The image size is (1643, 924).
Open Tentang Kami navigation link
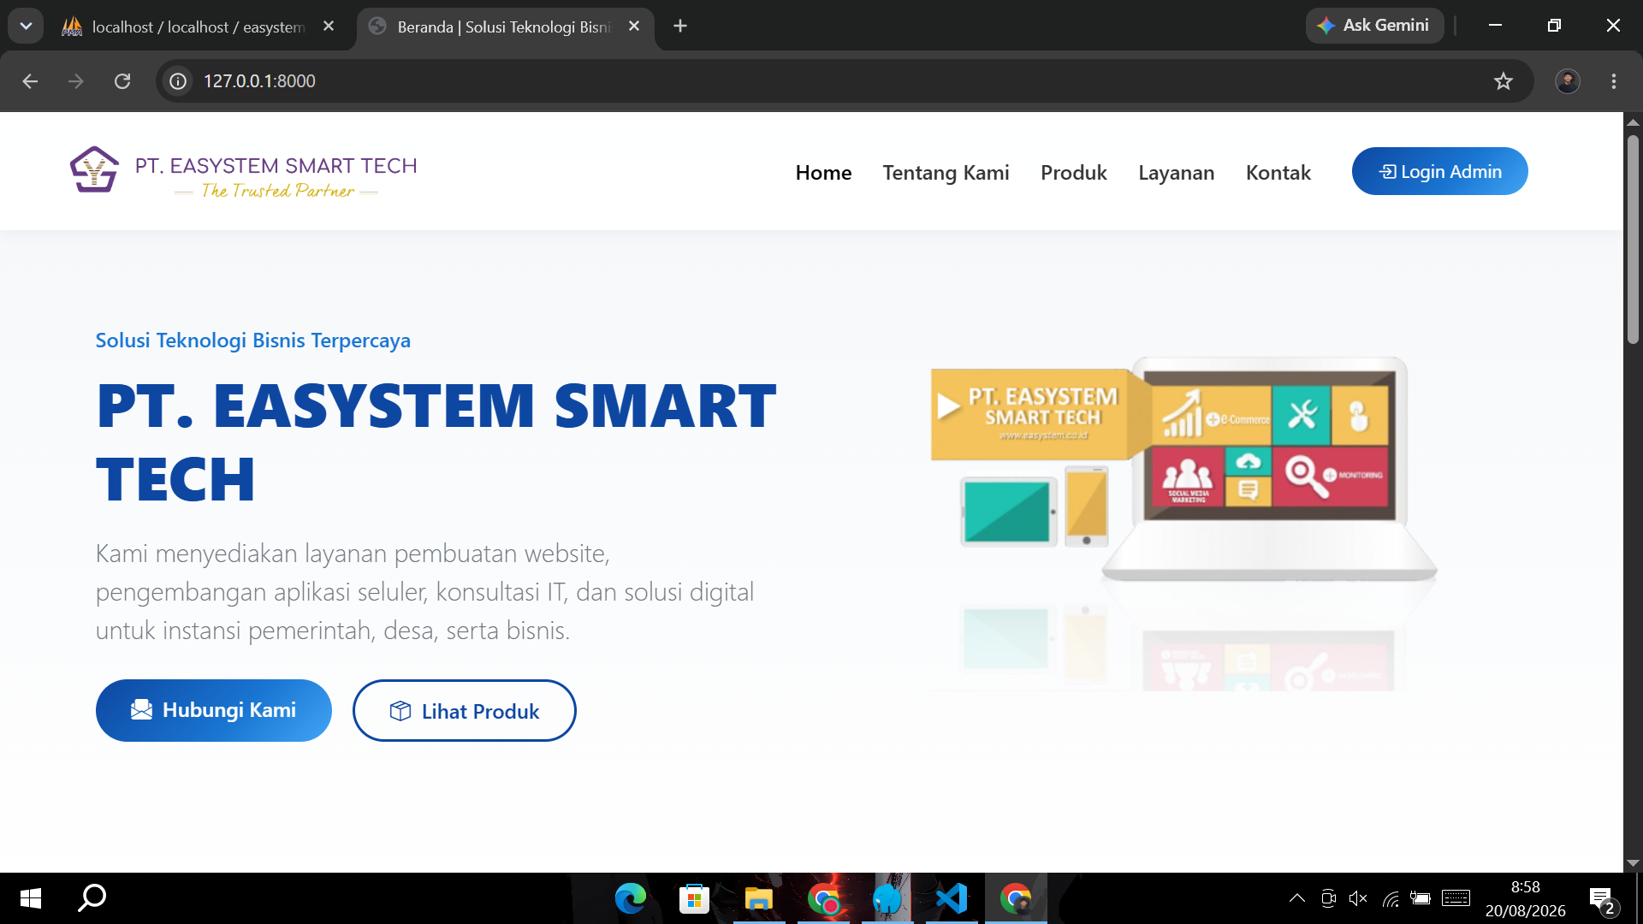[x=946, y=173]
